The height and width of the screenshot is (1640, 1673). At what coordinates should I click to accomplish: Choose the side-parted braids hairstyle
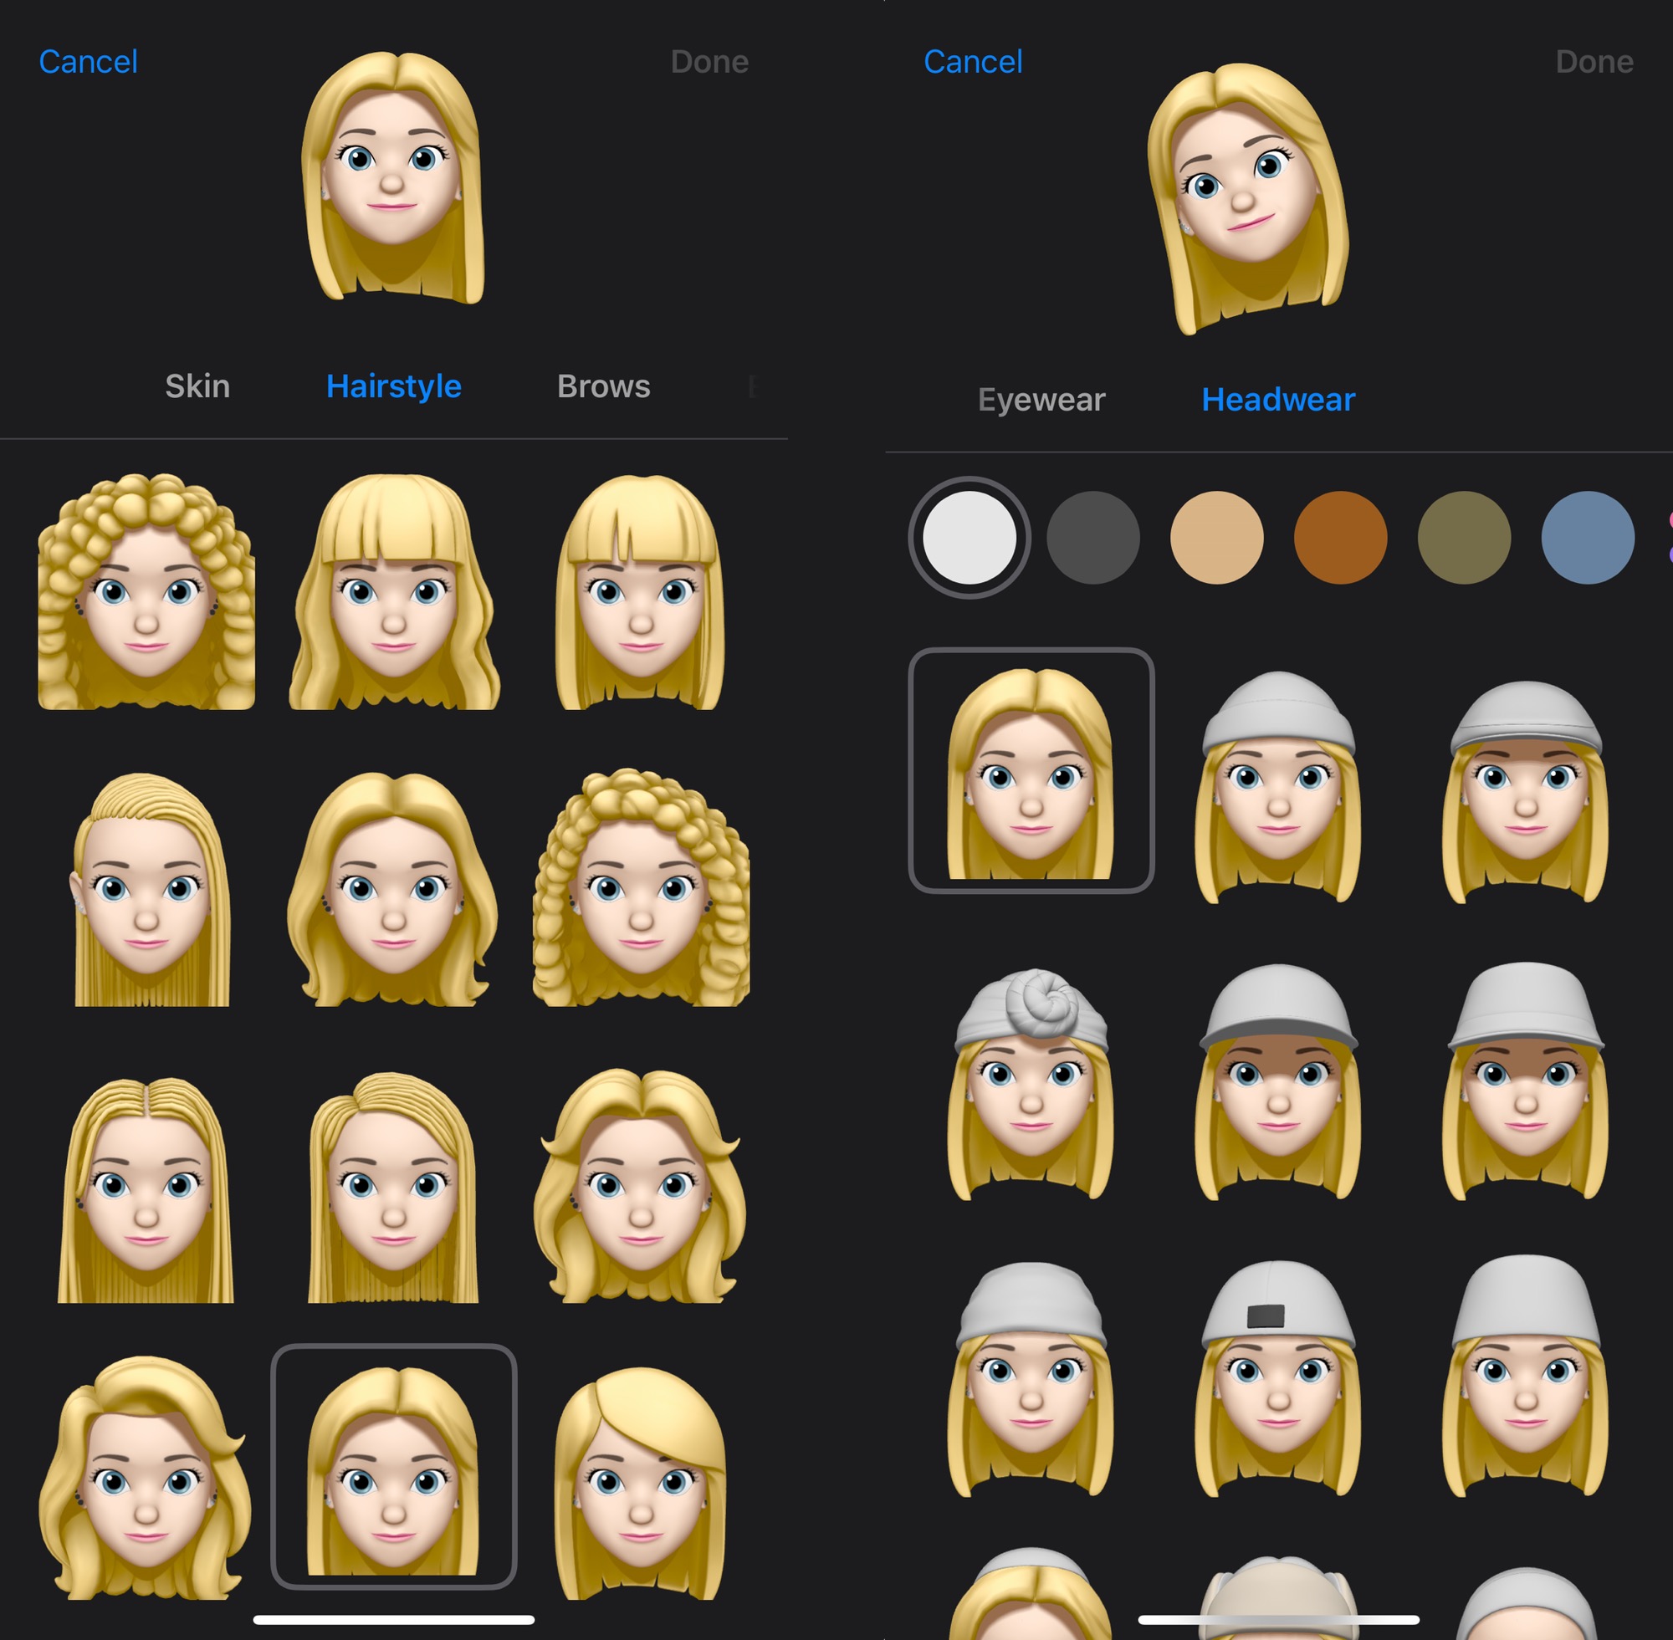point(393,1187)
